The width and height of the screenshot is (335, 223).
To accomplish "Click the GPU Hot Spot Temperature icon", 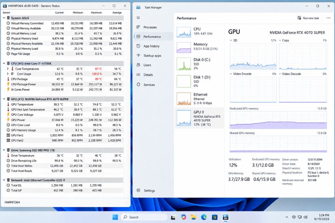I will click(x=8, y=109).
